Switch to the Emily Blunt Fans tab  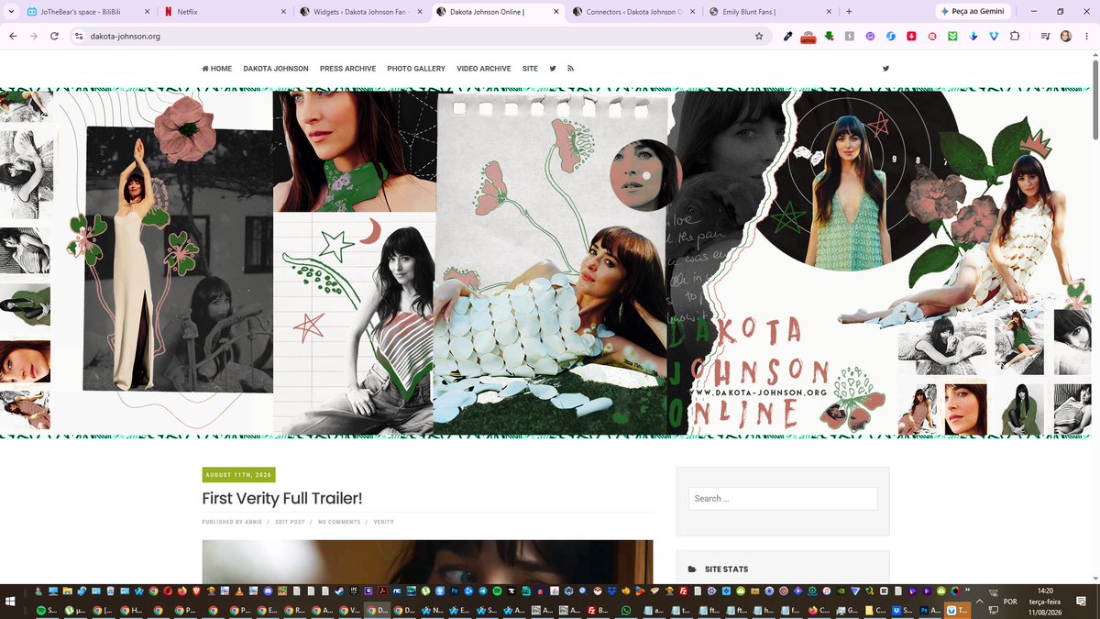coord(770,12)
